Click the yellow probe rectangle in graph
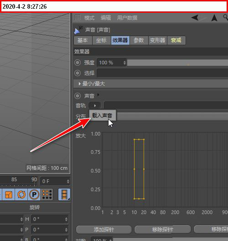 139,169
